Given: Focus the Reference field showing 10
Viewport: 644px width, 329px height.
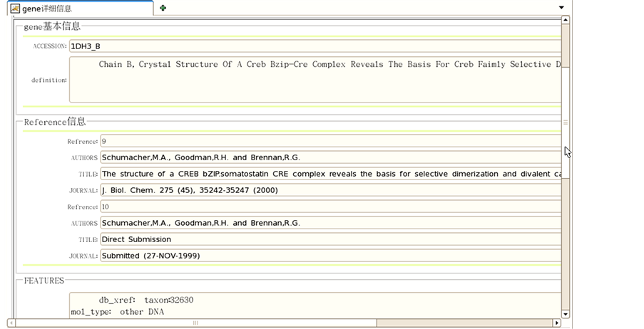Looking at the screenshot, I should click(x=328, y=207).
